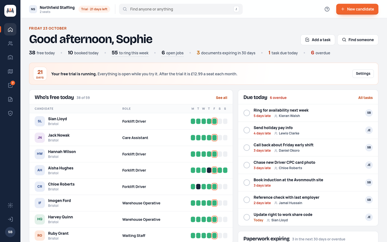The width and height of the screenshot is (387, 242).
Task: Open Settings in the free trial banner
Action: (x=363, y=74)
